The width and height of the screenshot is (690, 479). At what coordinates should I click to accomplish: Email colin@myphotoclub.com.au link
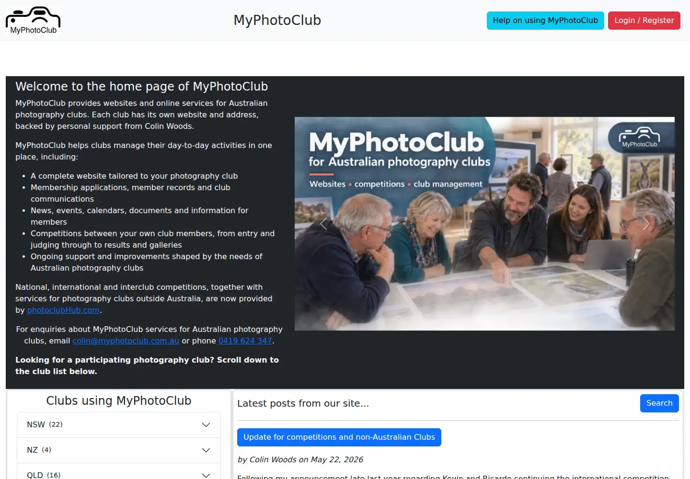coord(126,341)
